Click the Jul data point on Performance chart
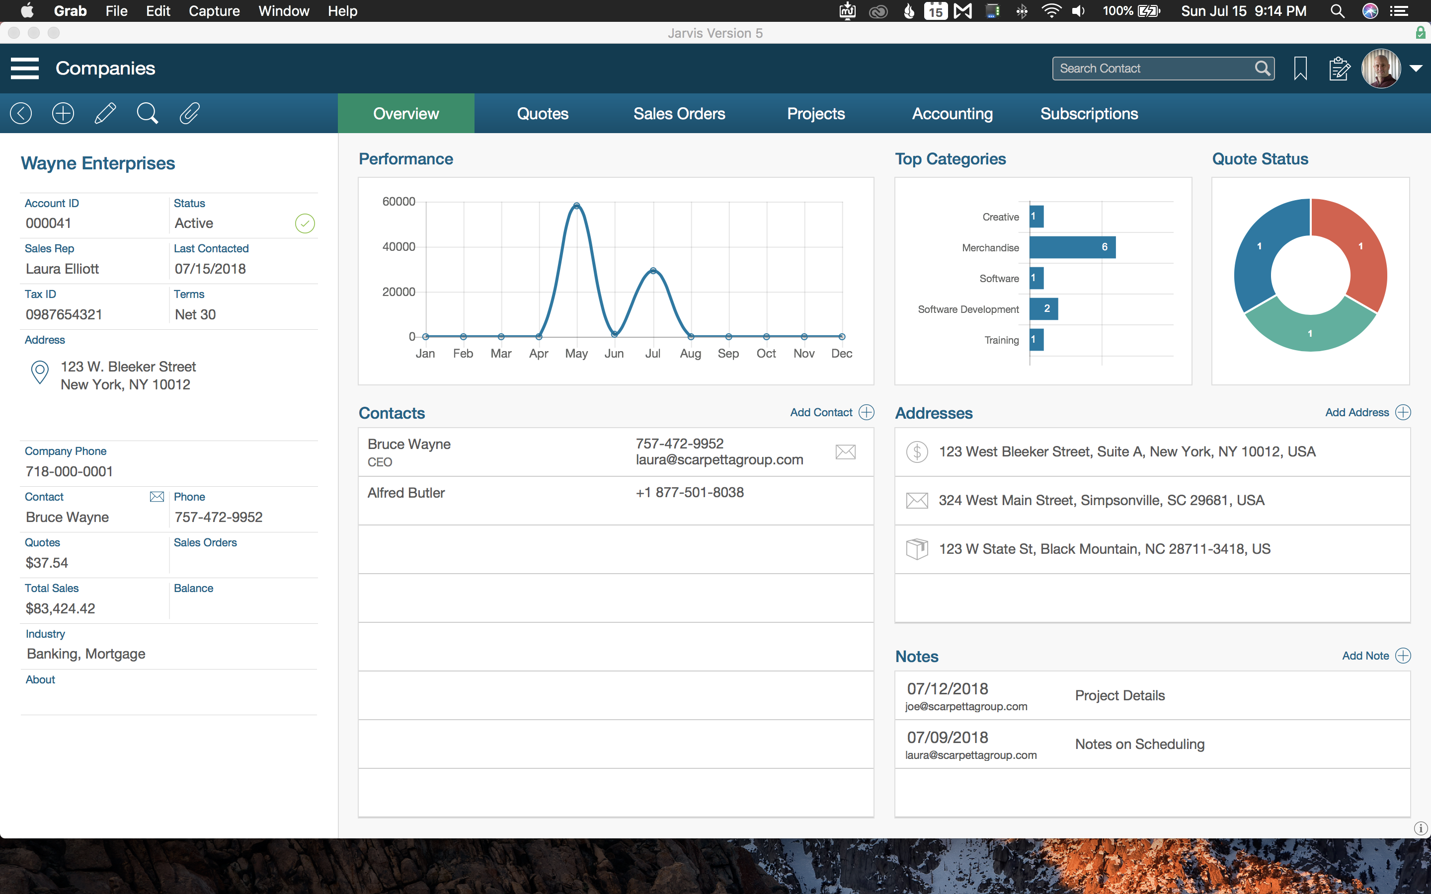1431x894 pixels. 653,270
